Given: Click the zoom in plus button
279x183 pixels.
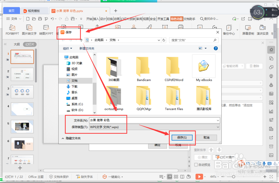Looking at the screenshot, I should (264, 177).
